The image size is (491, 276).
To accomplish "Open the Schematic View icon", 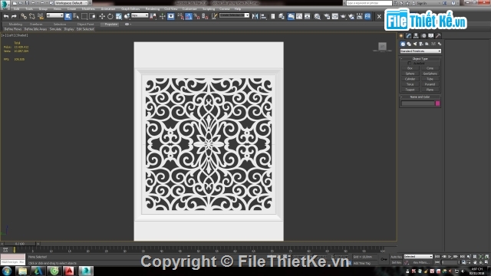I will 307,16.
